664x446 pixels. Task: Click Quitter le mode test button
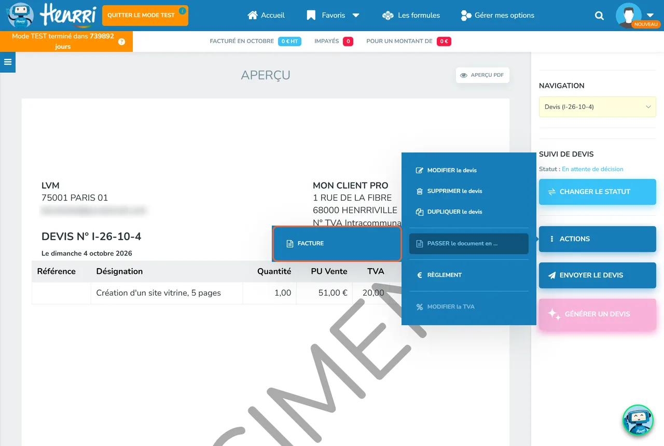click(x=145, y=16)
